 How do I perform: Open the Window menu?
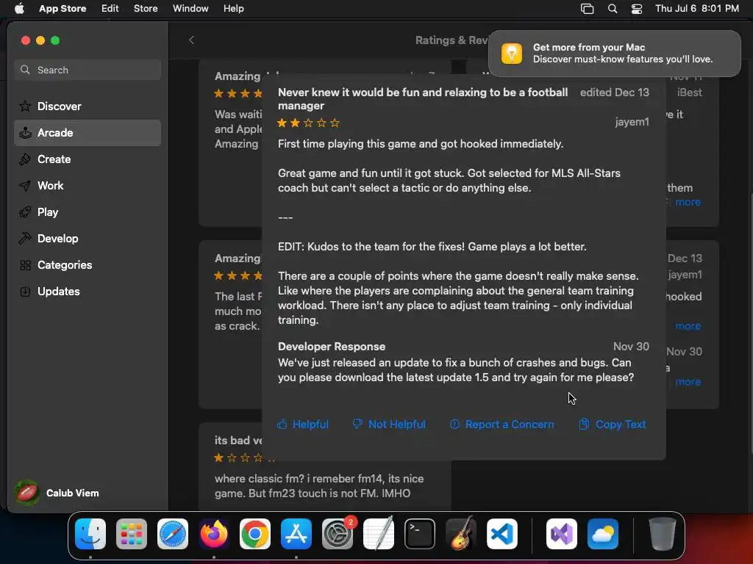[x=190, y=8]
